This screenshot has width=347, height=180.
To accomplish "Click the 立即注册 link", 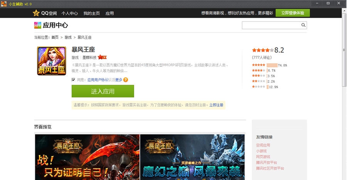I will [216, 105].
